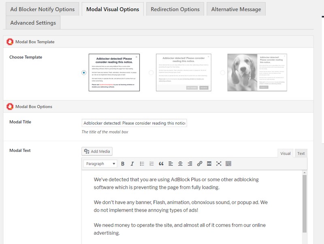This screenshot has width=324, height=244.
Task: Apply blockquote formatting
Action: point(161,164)
